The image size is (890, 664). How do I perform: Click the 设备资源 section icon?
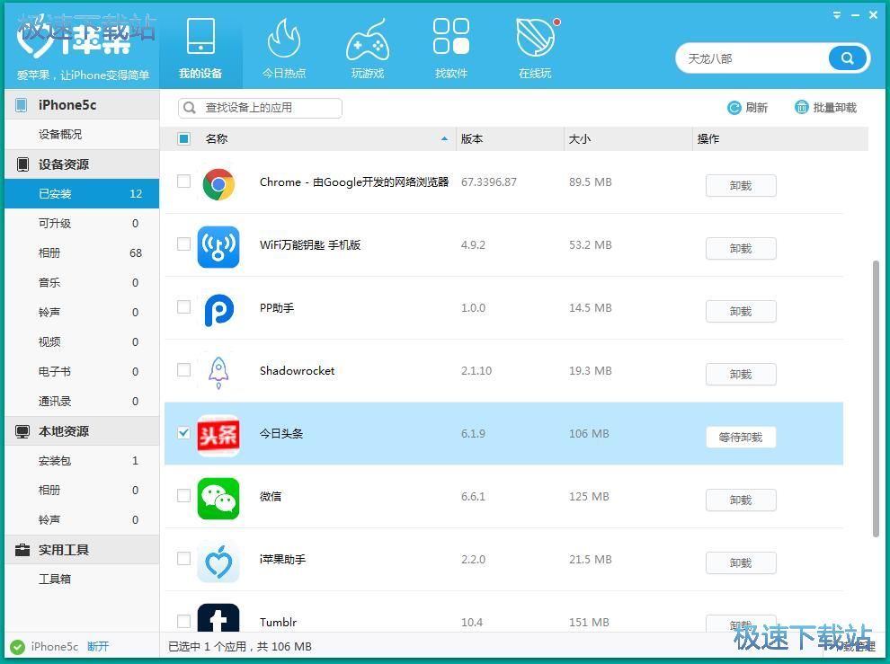[x=22, y=164]
